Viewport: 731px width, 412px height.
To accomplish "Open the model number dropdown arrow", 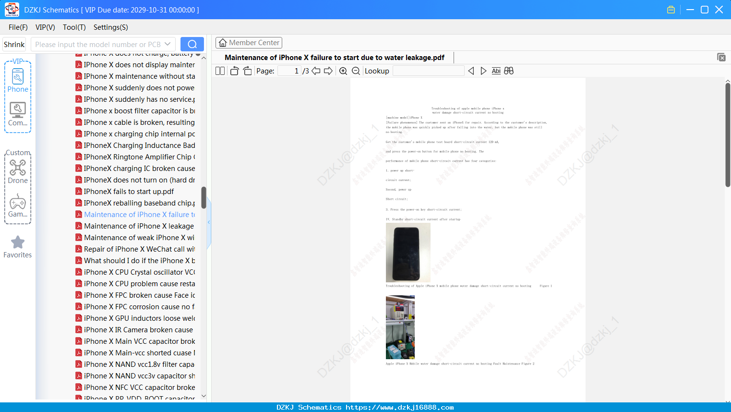I will pyautogui.click(x=168, y=44).
